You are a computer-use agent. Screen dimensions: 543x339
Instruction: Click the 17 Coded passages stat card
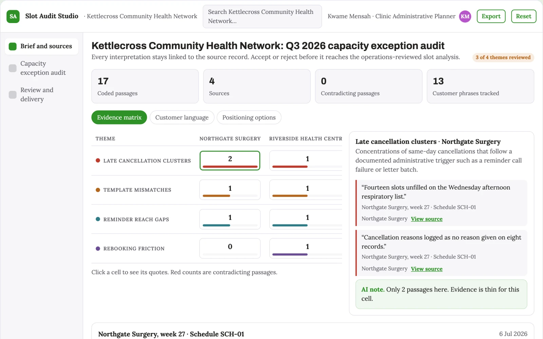tap(145, 86)
